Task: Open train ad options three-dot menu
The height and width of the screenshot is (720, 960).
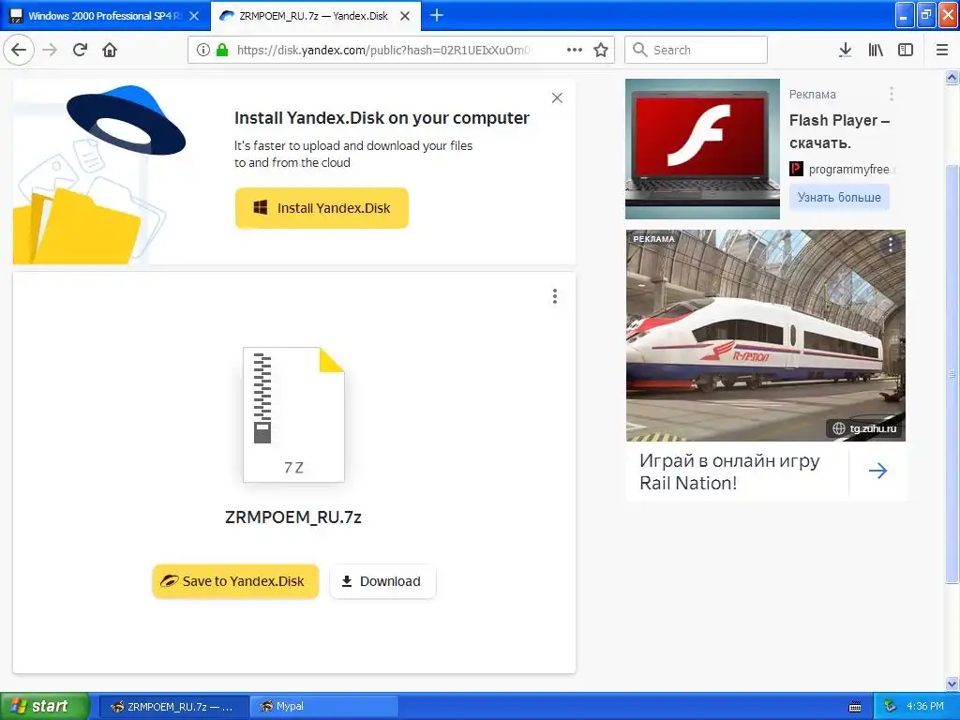Action: [891, 245]
